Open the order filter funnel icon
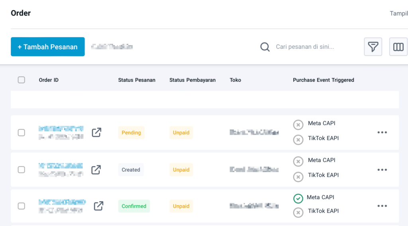This screenshot has width=408, height=226. coord(373,47)
